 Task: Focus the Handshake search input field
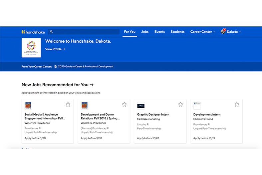(x=86, y=32)
